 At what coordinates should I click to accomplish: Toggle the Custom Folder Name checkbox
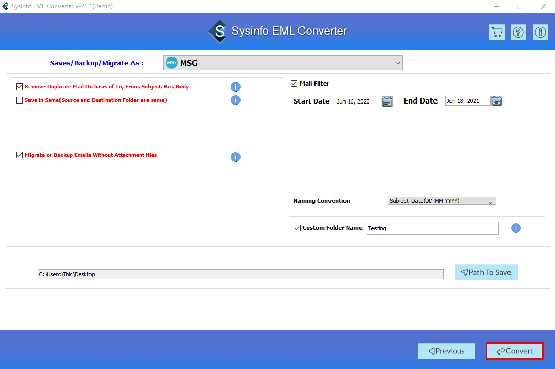(297, 228)
